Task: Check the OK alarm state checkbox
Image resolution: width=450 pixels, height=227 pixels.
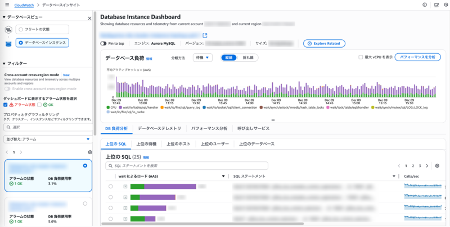Action: coord(39,105)
